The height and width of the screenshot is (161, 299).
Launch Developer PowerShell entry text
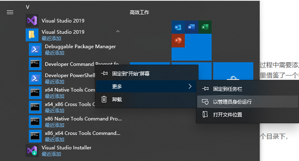[x=70, y=75]
